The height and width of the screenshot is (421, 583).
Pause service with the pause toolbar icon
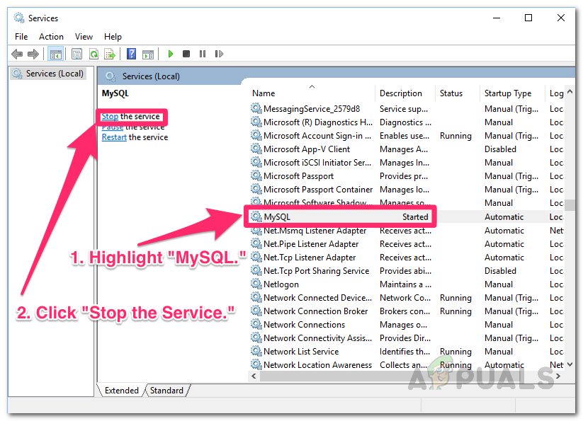(x=203, y=54)
